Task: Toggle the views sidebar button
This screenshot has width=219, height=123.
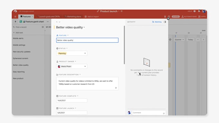Action: pyautogui.click(x=15, y=22)
